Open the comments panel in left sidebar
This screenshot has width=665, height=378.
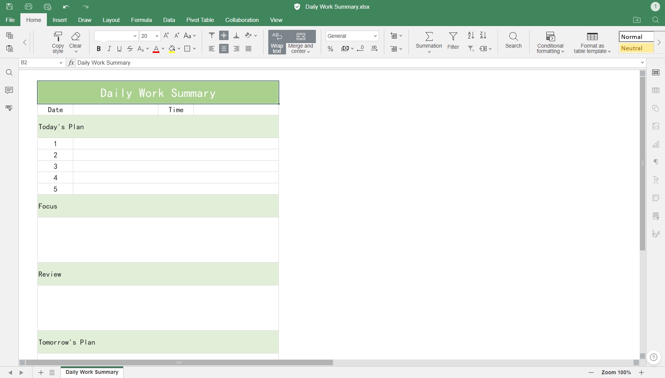point(9,90)
